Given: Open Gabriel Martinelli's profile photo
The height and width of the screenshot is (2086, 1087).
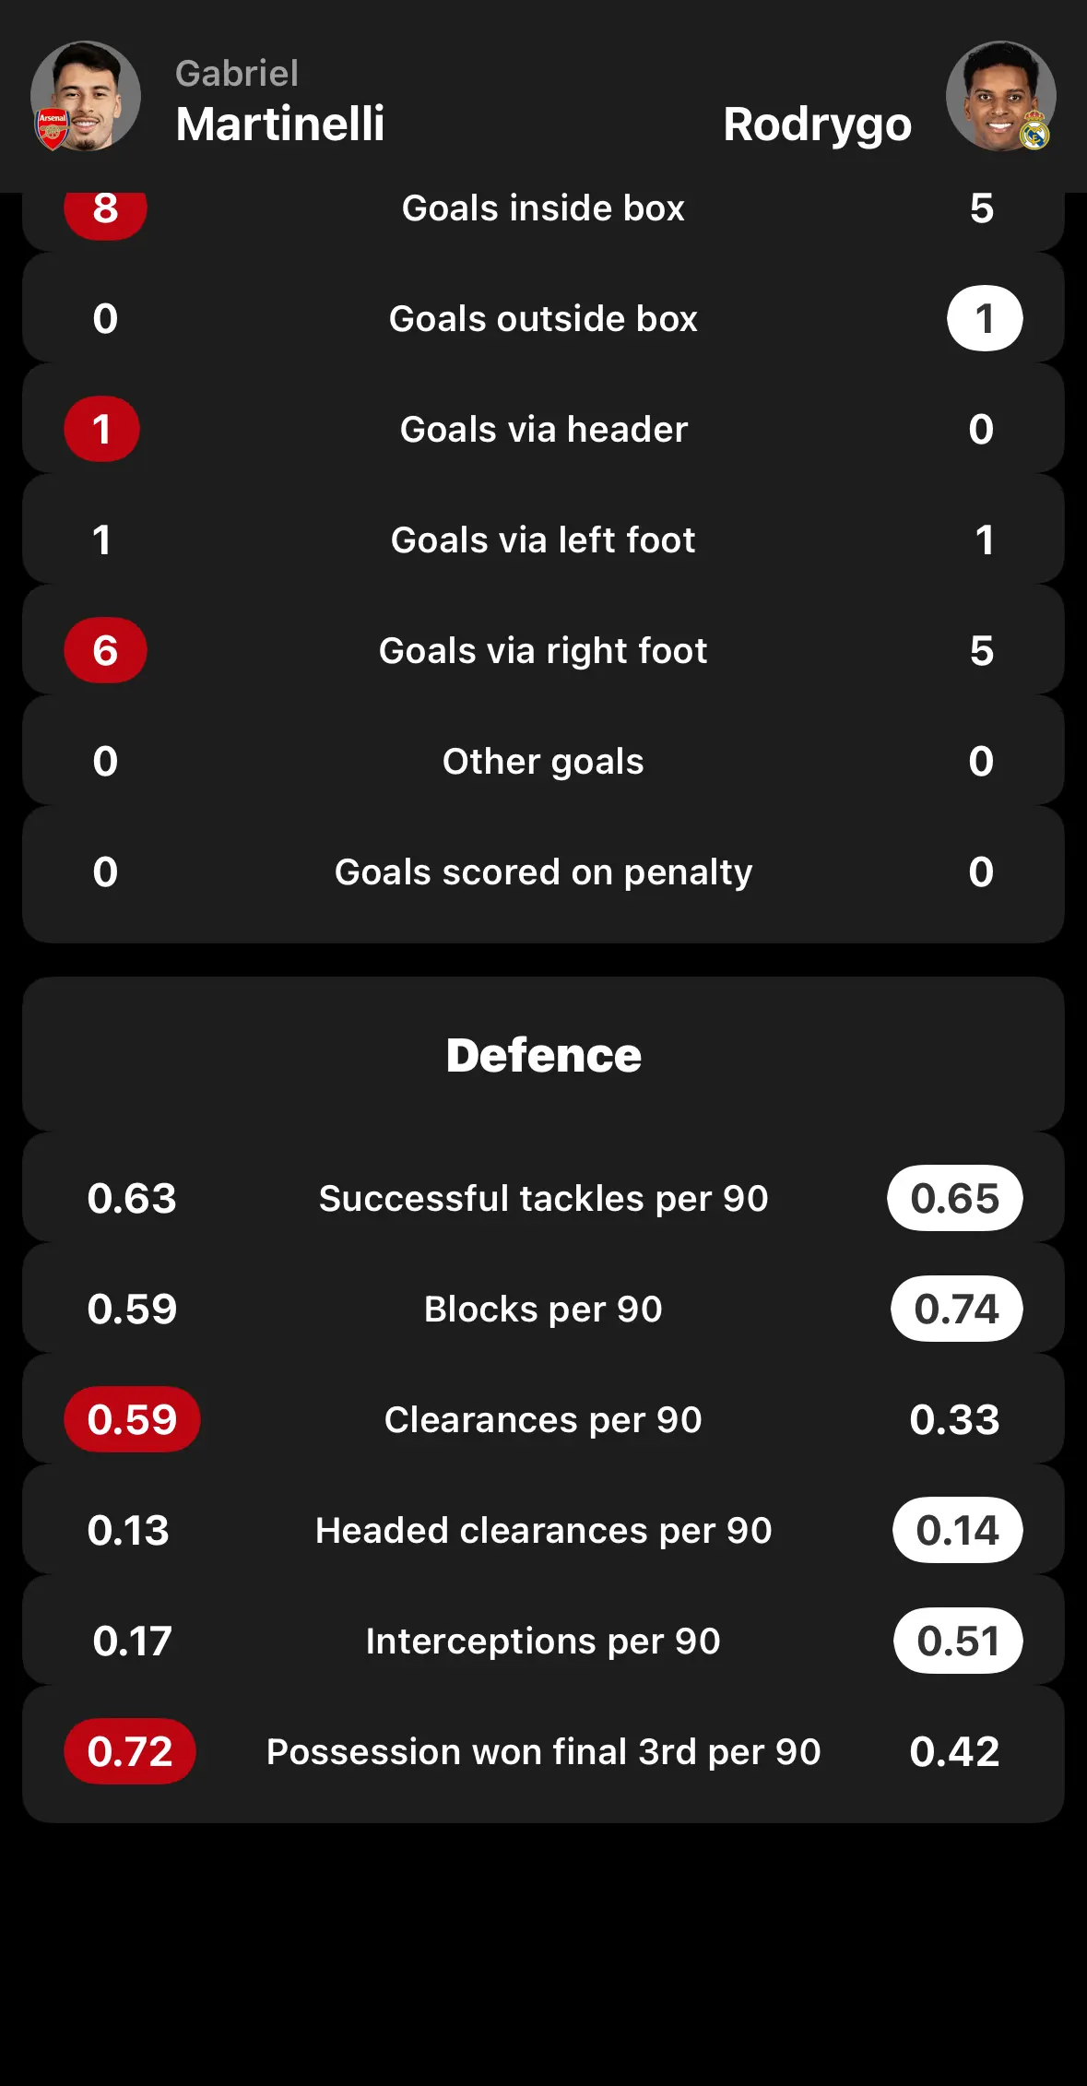Looking at the screenshot, I should (x=86, y=96).
